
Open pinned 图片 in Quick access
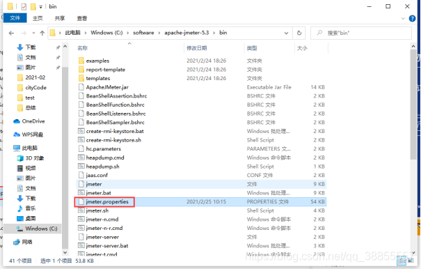pos(31,67)
